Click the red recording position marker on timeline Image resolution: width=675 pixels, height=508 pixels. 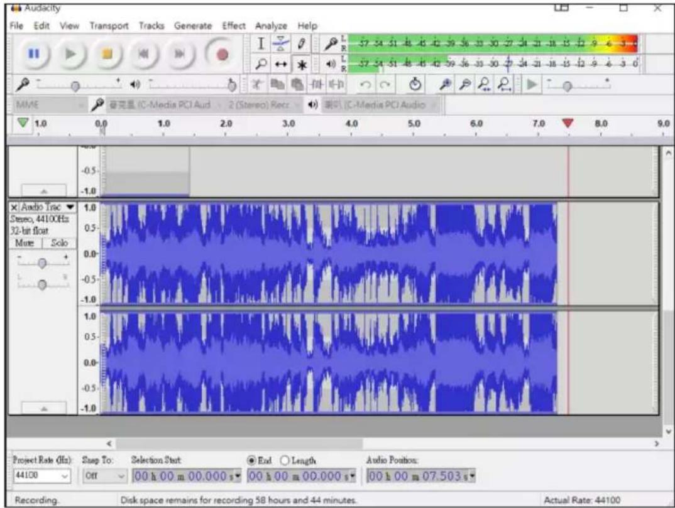click(568, 123)
